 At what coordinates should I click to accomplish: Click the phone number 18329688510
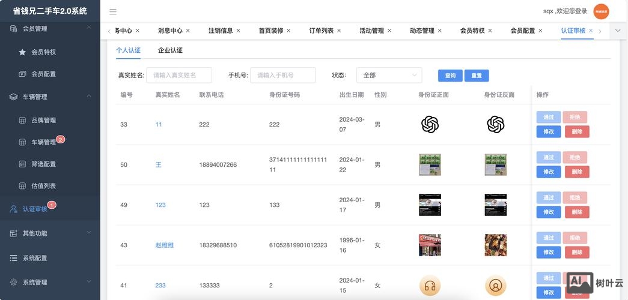tap(218, 245)
